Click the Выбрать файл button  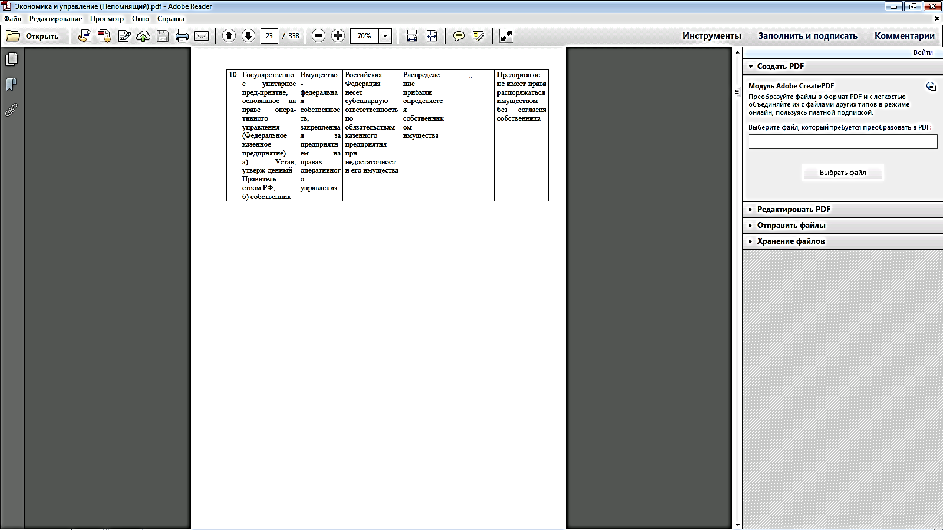pos(843,173)
